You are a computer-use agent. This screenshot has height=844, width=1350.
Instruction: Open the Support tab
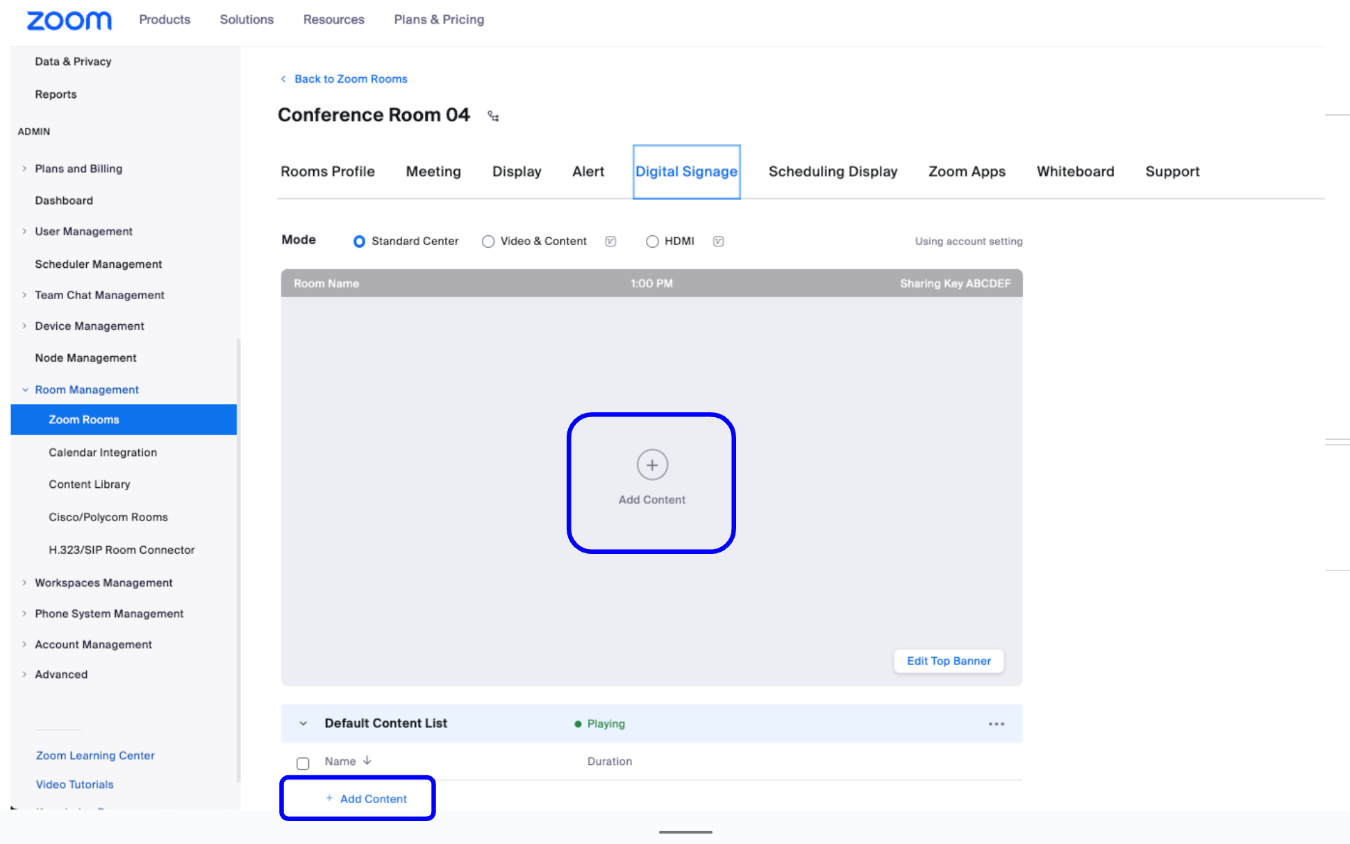tap(1172, 171)
